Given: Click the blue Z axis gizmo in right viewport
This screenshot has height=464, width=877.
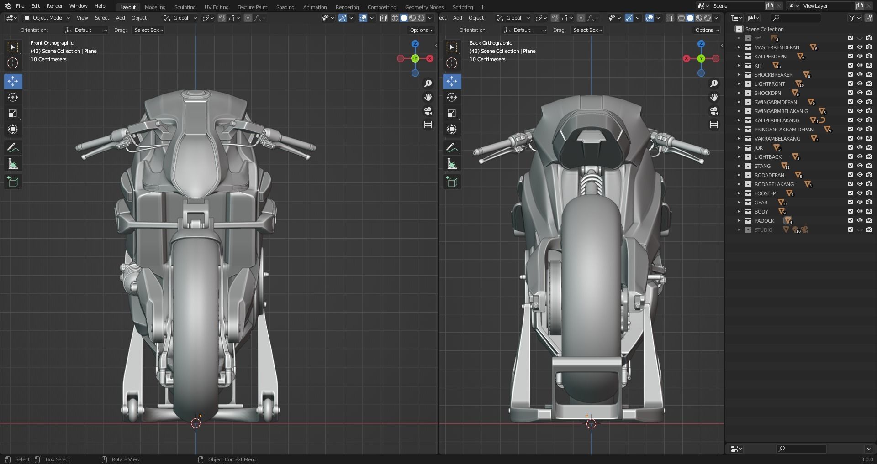Looking at the screenshot, I should (x=701, y=44).
